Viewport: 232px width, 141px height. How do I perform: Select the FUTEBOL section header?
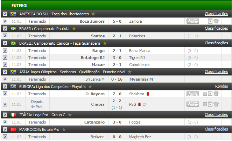20,6
